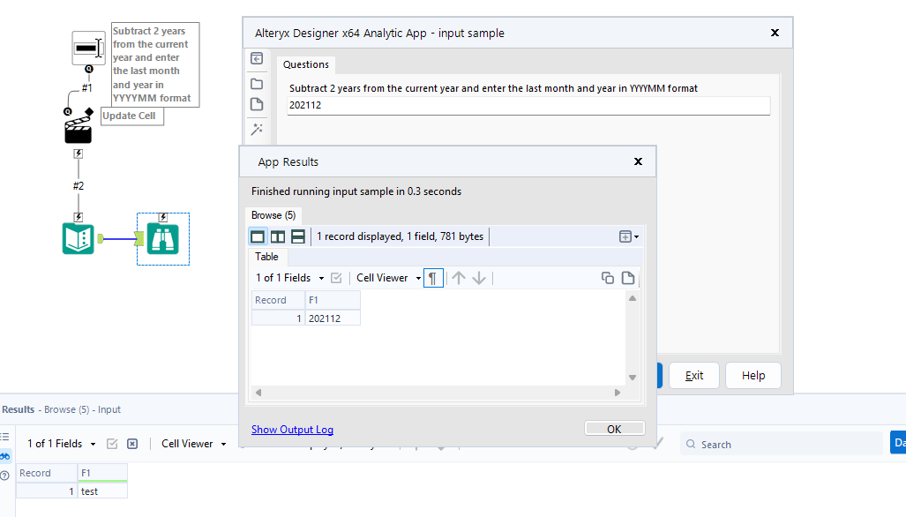Switch to single-pane view in App Results
This screenshot has width=906, height=517.
258,236
